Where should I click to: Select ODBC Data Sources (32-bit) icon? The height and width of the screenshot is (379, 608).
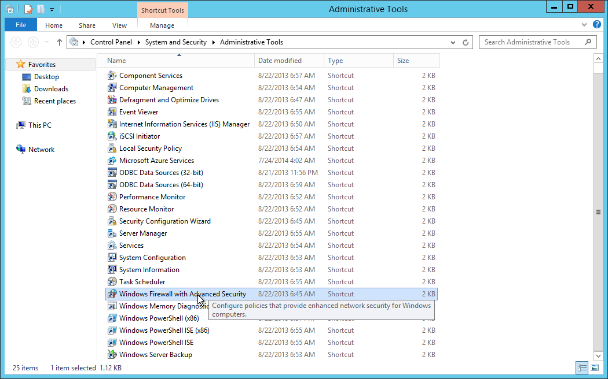[112, 173]
